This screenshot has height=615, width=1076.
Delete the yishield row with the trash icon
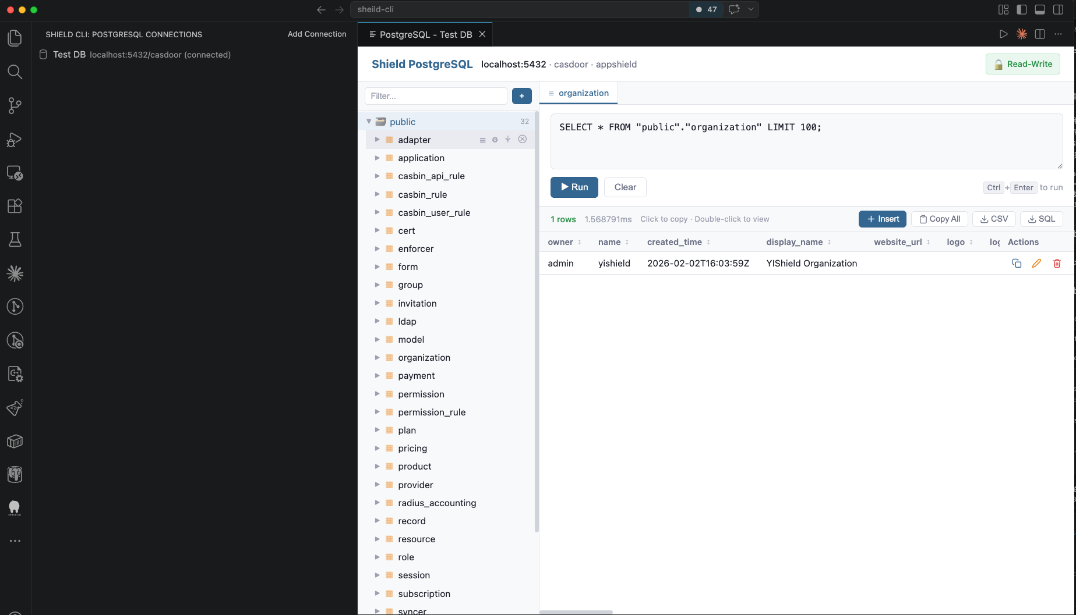pyautogui.click(x=1057, y=263)
